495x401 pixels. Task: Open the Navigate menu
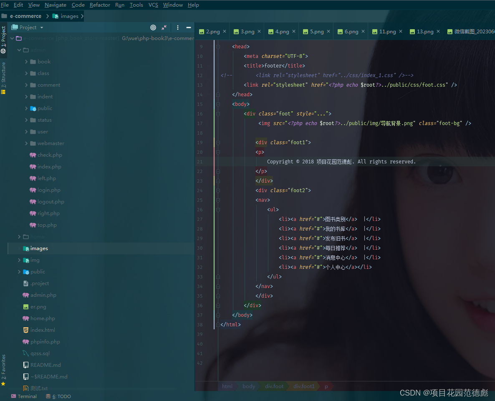[55, 5]
